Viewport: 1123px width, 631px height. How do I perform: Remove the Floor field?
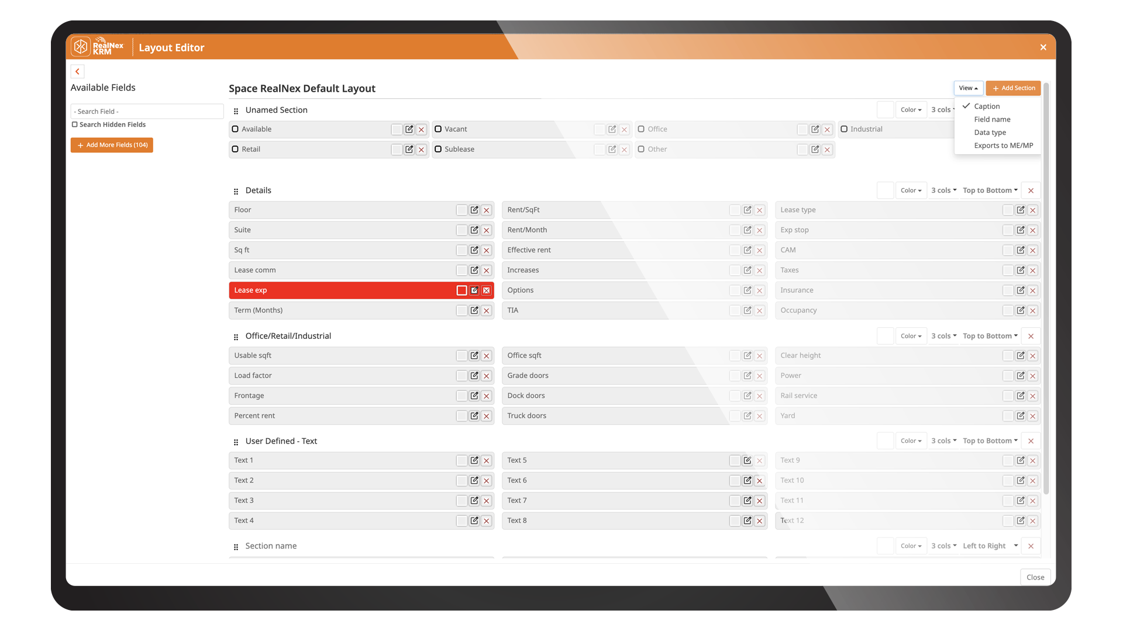[x=487, y=210]
